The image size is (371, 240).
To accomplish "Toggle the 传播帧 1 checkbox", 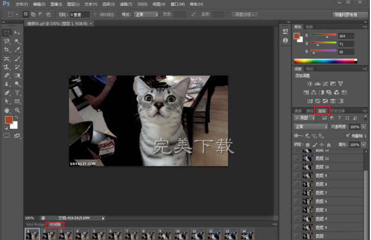I will tap(347, 135).
